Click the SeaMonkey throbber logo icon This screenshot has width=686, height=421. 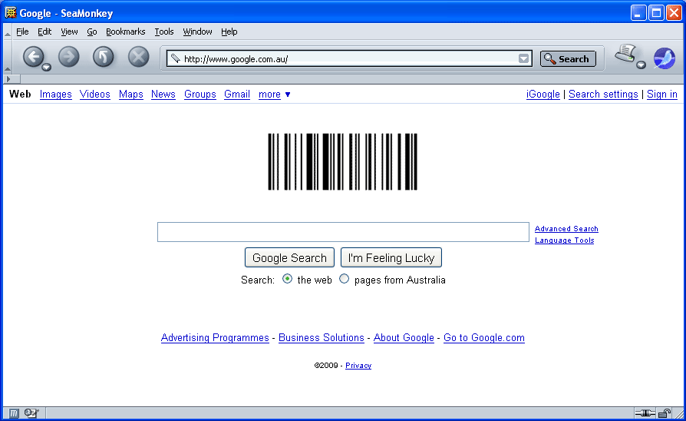pyautogui.click(x=665, y=58)
